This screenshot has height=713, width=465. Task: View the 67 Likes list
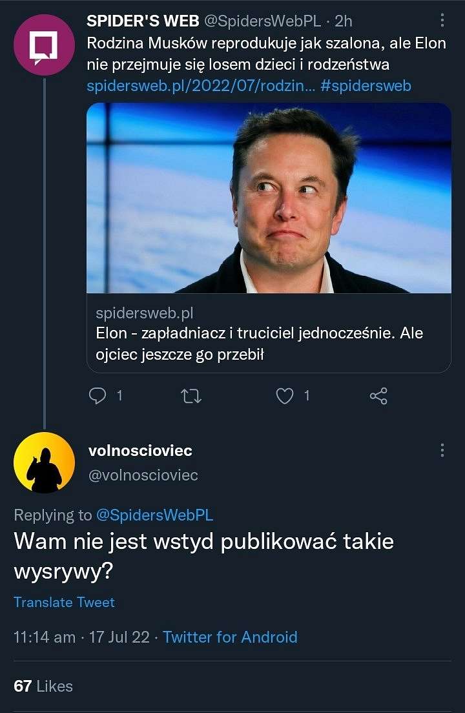(x=43, y=686)
